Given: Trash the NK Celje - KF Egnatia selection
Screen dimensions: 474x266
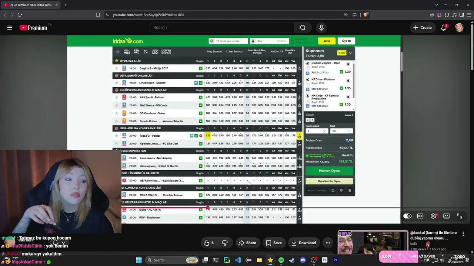Looking at the screenshot, I should click(348, 97).
